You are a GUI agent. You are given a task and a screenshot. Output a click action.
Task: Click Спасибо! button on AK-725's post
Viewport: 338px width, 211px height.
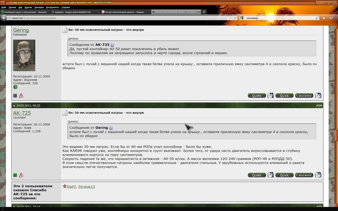pyautogui.click(x=304, y=175)
